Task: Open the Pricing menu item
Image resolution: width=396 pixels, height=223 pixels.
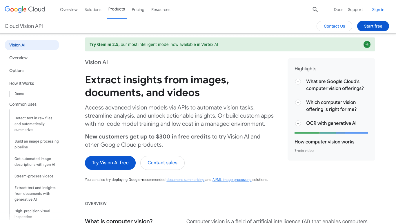Action: click(x=138, y=10)
